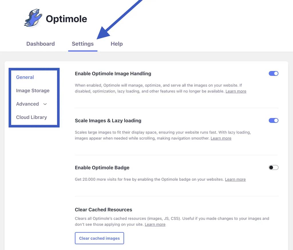Open Learn more for Clear Cached Resources

click(x=155, y=225)
